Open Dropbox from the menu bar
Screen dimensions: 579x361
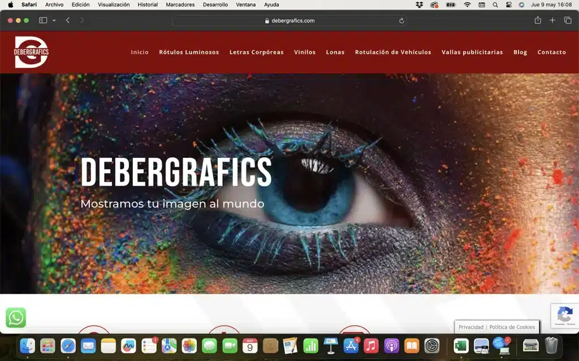pyautogui.click(x=419, y=5)
